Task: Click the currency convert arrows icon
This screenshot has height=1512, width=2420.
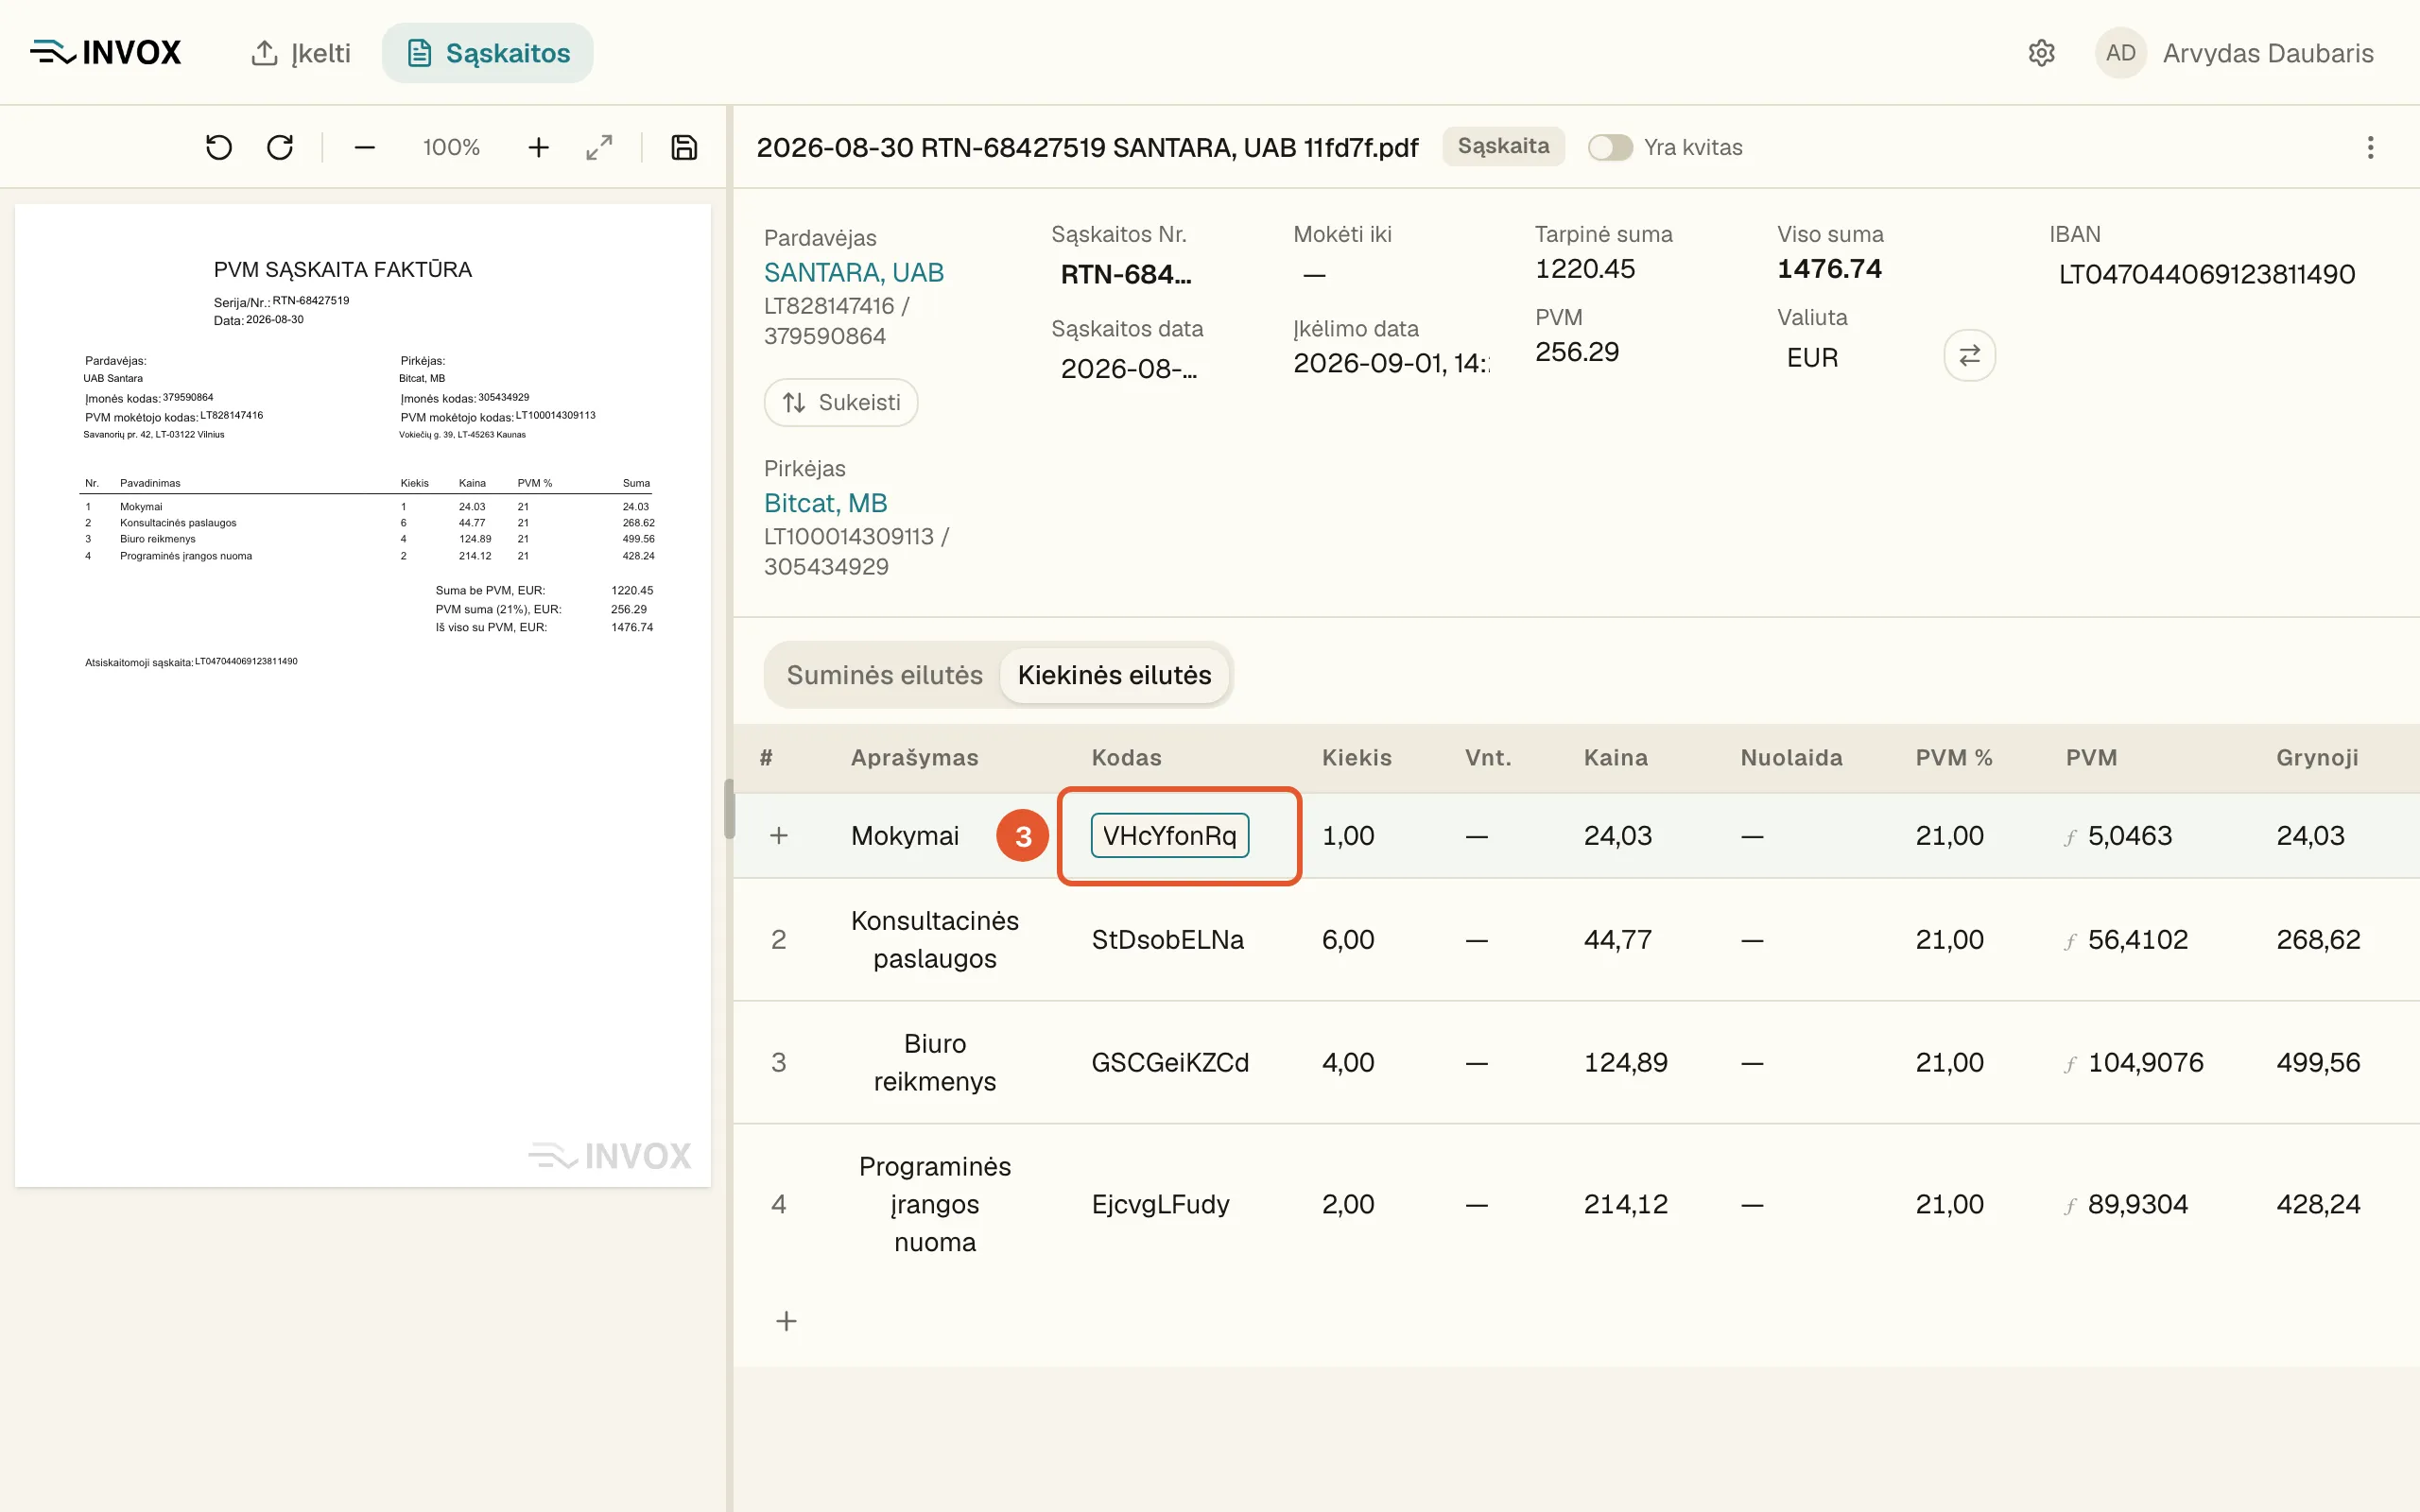Action: click(x=1969, y=355)
